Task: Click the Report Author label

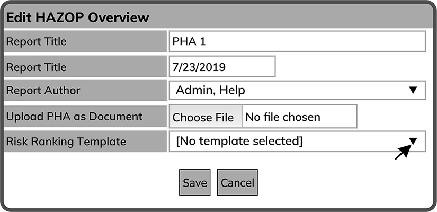Action: click(85, 90)
